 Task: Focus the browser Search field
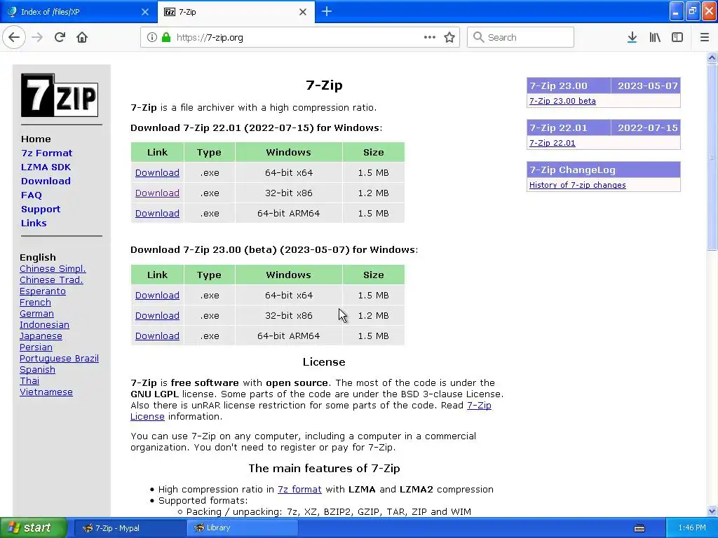[x=520, y=37]
